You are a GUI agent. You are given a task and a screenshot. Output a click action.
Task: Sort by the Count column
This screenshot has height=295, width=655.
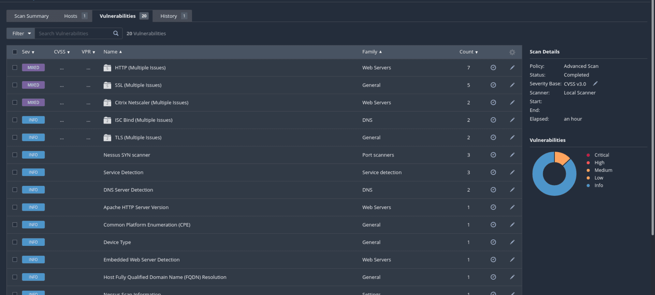coord(468,52)
